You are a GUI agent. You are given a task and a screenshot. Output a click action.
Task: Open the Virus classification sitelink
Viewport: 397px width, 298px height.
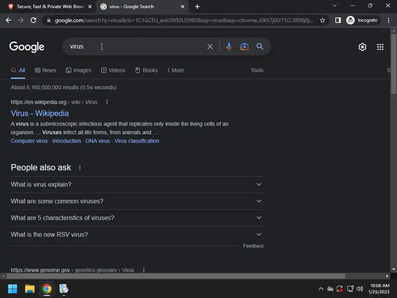point(137,141)
